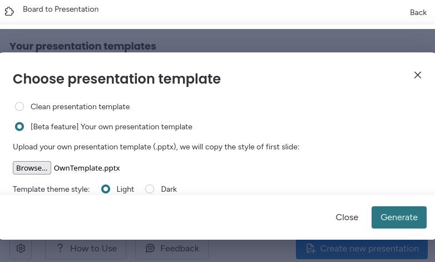The width and height of the screenshot is (435, 262).
Task: Click the question mark icon in How to Use
Action: (60, 249)
